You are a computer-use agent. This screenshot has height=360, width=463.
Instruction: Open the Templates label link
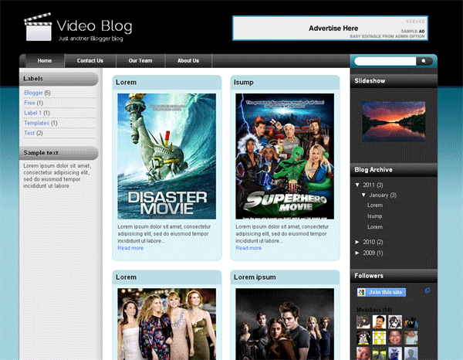click(x=36, y=123)
